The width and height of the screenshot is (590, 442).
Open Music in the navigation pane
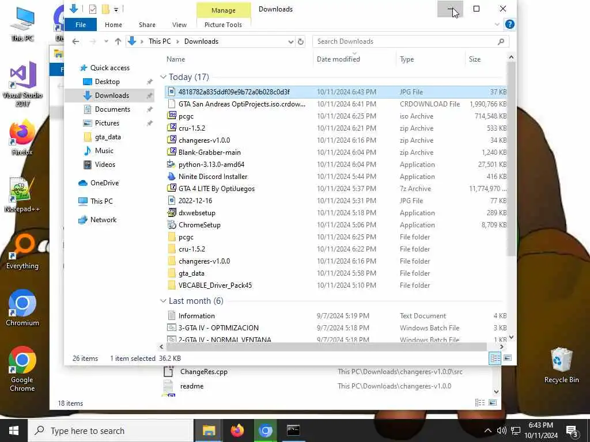click(x=104, y=151)
